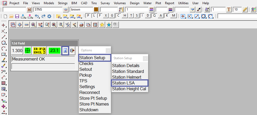
Task: Select the eyedropper pick icon
Action: (199, 9)
